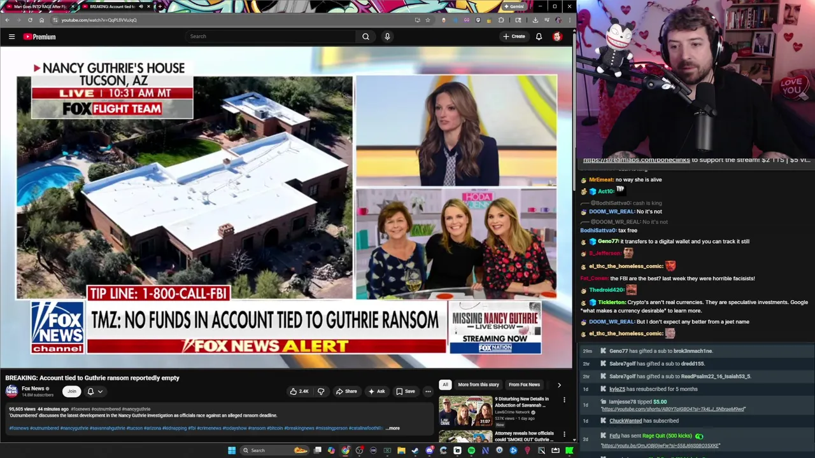Open options for 9 Disturbing New Details video

(x=564, y=399)
